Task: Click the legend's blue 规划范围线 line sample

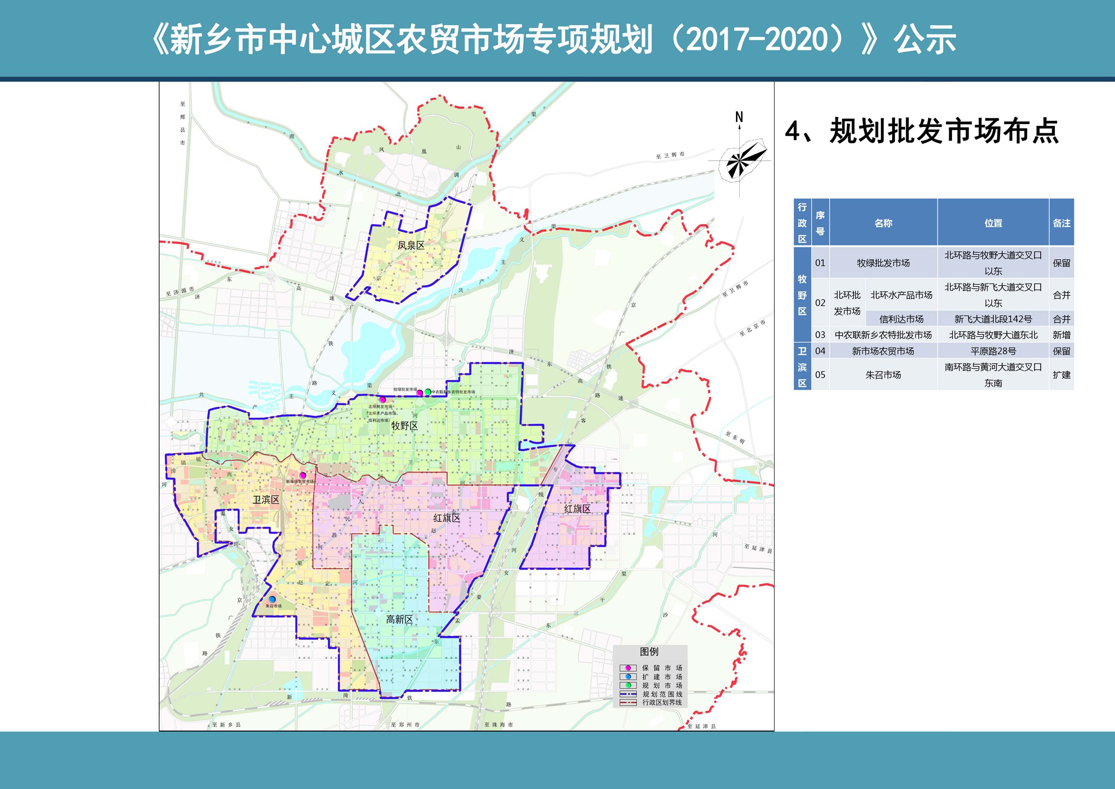Action: coord(628,694)
